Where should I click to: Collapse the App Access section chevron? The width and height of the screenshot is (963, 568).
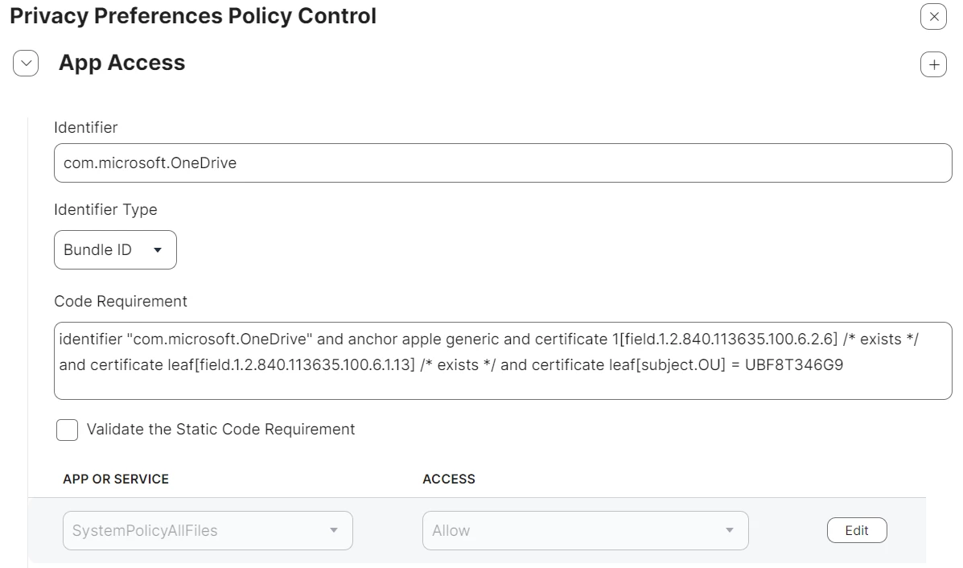(x=26, y=64)
